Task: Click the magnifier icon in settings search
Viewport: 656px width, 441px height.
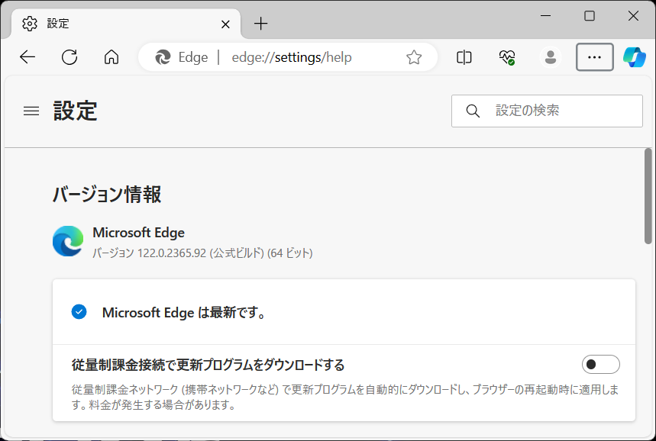Action: click(x=473, y=111)
